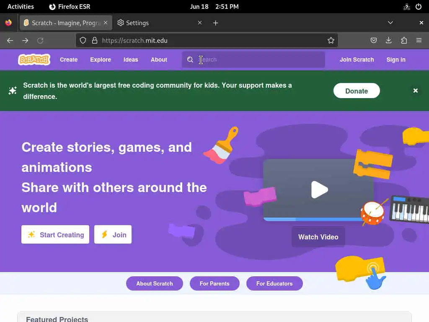The height and width of the screenshot is (322, 429).
Task: Click the Scratch logo in the header
Action: coord(34,60)
